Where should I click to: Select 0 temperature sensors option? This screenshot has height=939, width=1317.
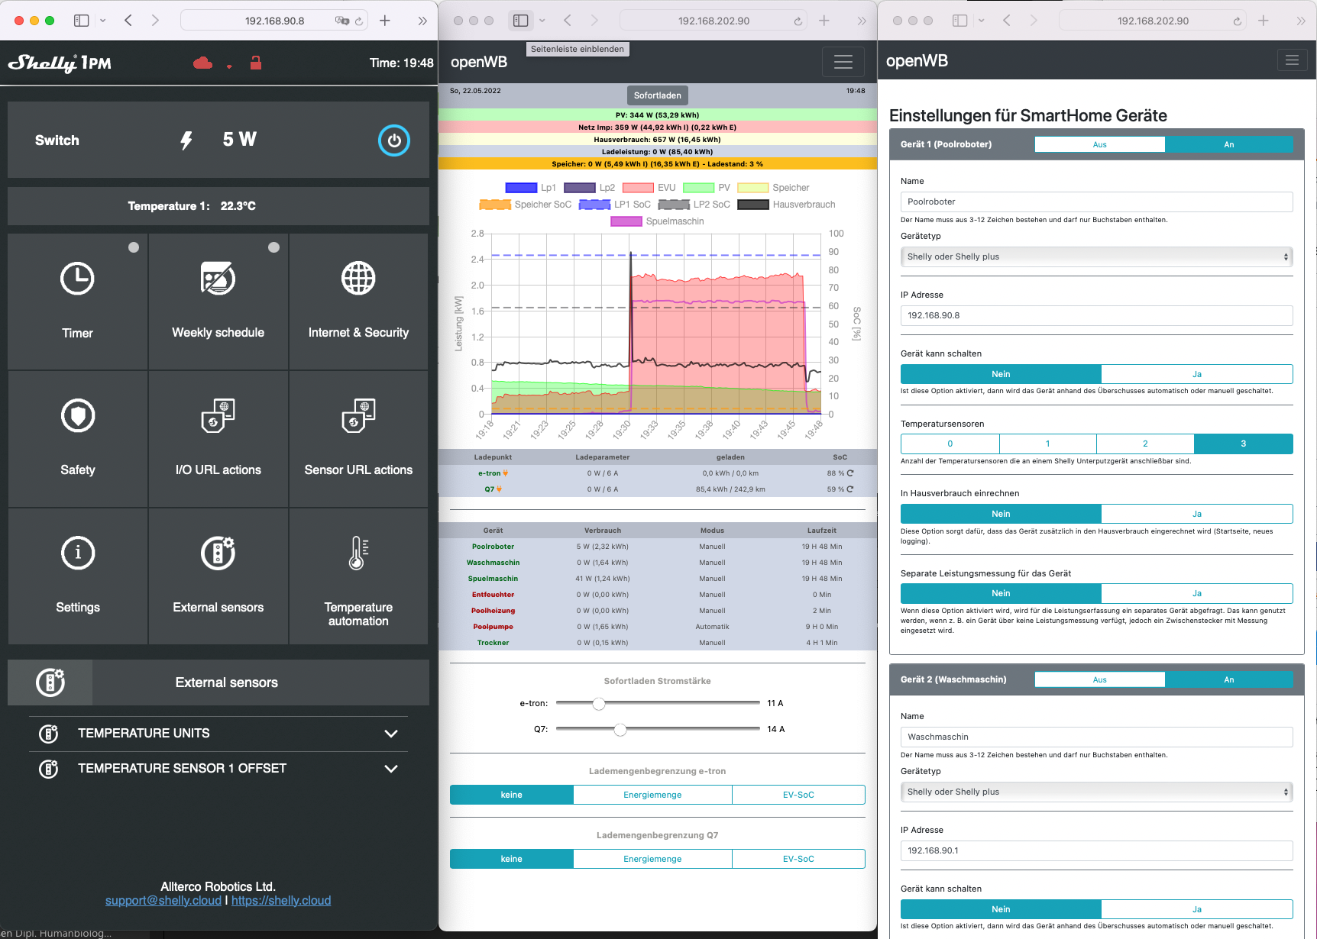(950, 444)
